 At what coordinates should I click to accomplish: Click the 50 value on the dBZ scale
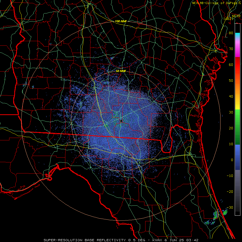[231, 81]
